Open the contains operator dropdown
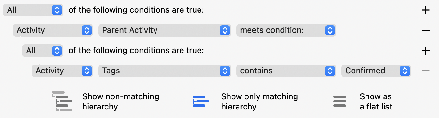 [286, 71]
